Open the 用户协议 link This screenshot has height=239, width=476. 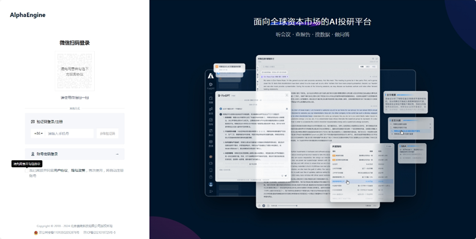click(61, 171)
